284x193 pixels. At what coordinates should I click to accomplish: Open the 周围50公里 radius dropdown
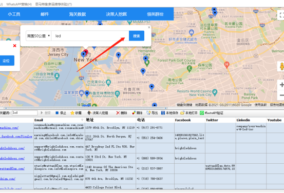click(39, 36)
